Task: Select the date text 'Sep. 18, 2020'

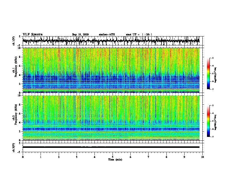Action: point(80,35)
